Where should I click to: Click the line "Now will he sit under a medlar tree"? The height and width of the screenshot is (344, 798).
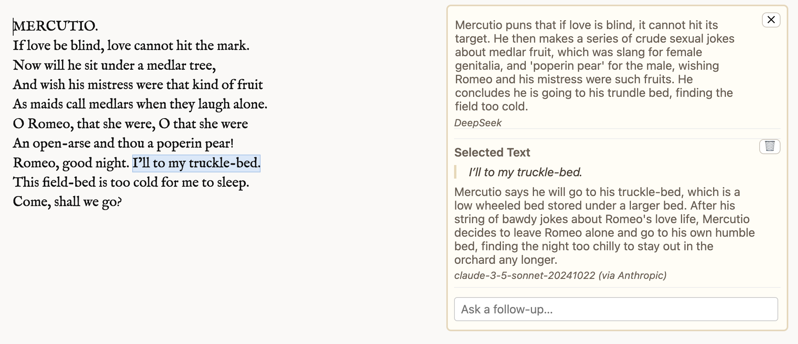point(114,65)
